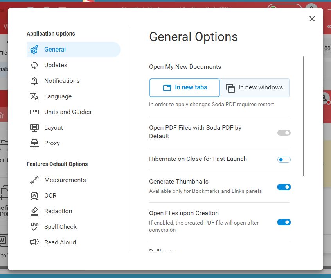Enable Hibernate on Close for Fast Launch
Screen dimensions: 331x278
click(284, 160)
